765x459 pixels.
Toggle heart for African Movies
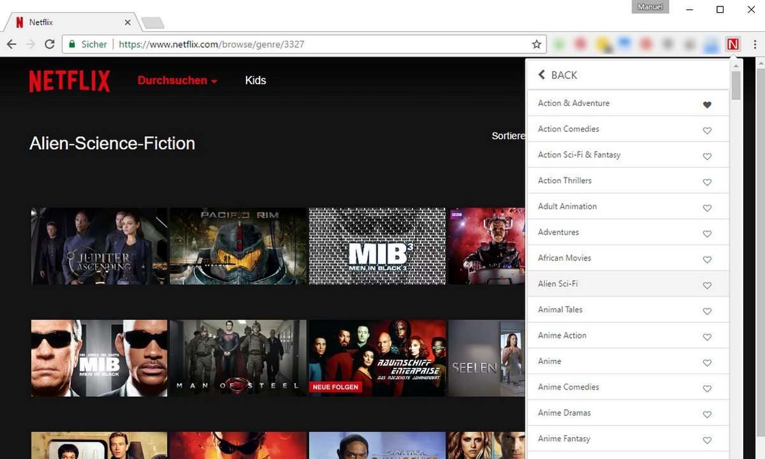coord(707,259)
